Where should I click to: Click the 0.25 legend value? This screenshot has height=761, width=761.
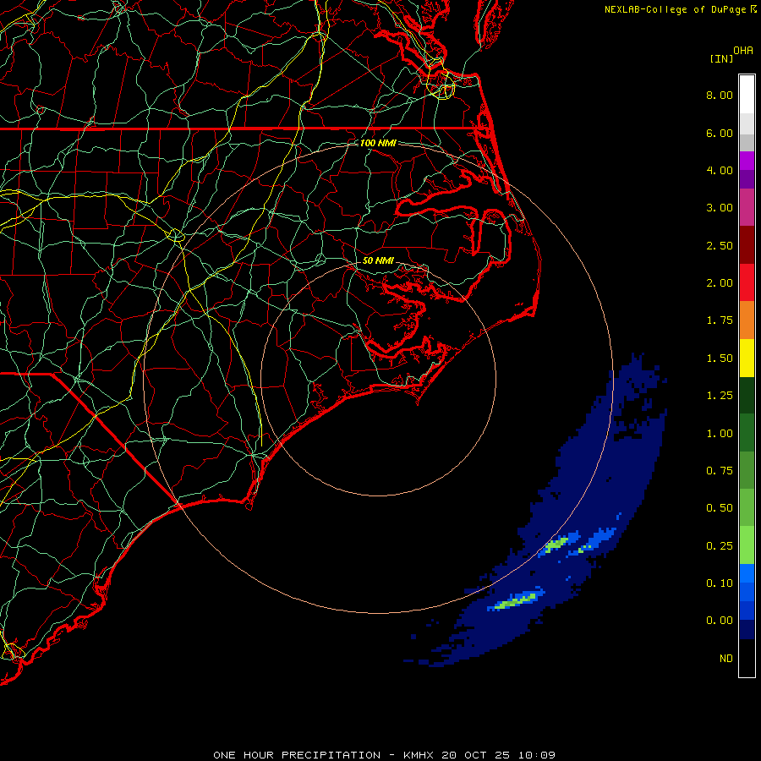720,546
